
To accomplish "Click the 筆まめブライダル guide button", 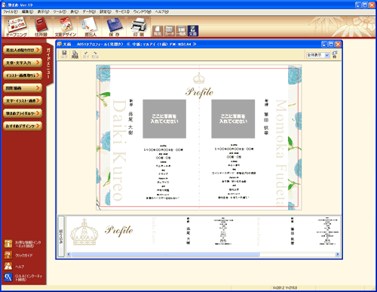I will point(23,113).
